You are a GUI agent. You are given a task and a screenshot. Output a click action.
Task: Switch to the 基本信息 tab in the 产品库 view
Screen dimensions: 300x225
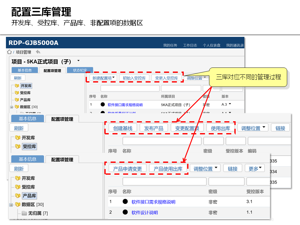(27, 159)
